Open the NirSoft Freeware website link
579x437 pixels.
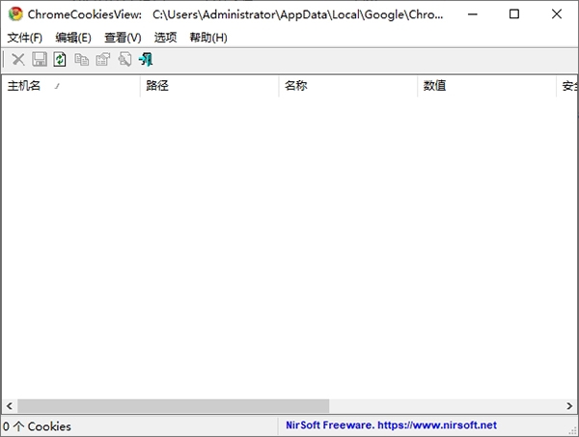click(x=391, y=425)
